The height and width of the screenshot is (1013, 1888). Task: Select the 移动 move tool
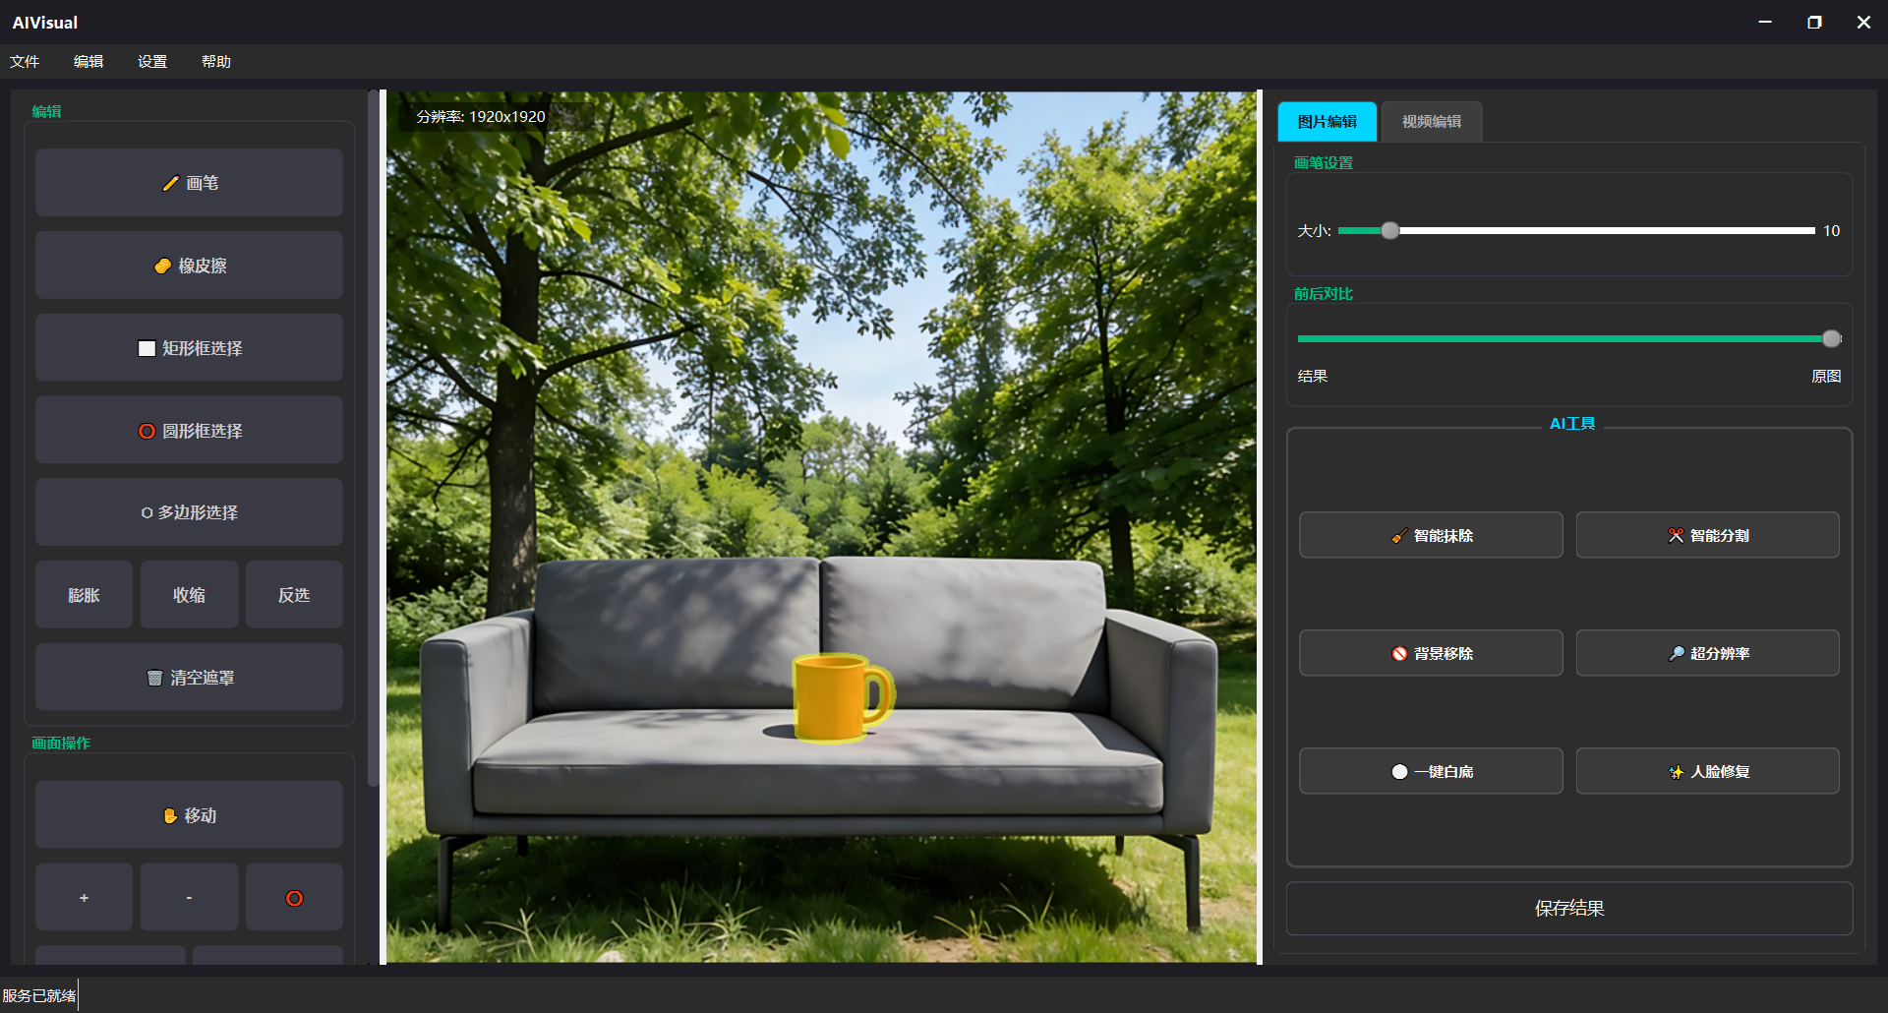189,815
